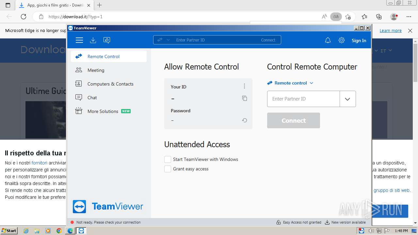Expand the connection mode arrow in top bar
The width and height of the screenshot is (418, 235).
168,40
